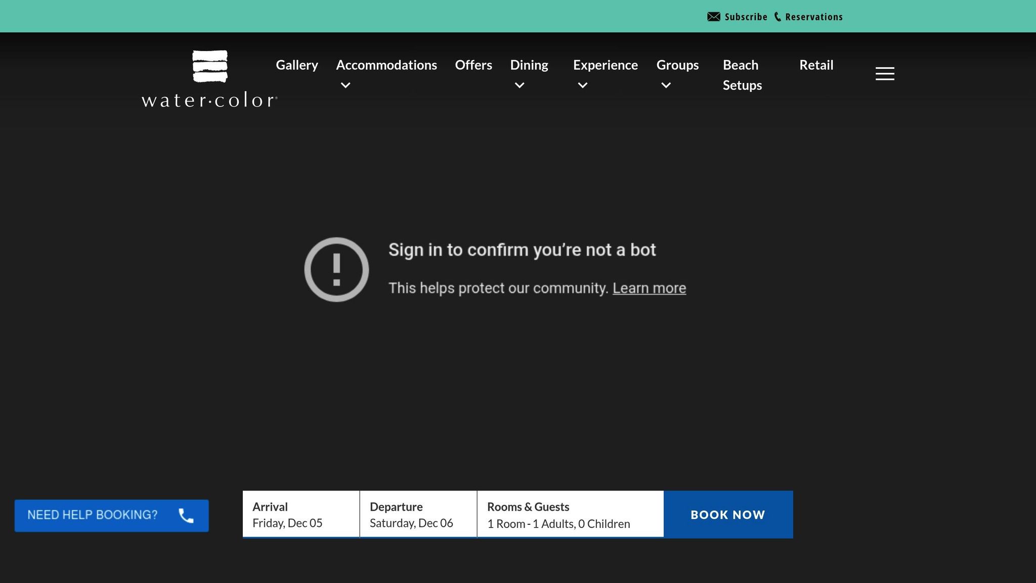This screenshot has height=583, width=1036.
Task: Open the Departure date field
Action: click(x=418, y=514)
